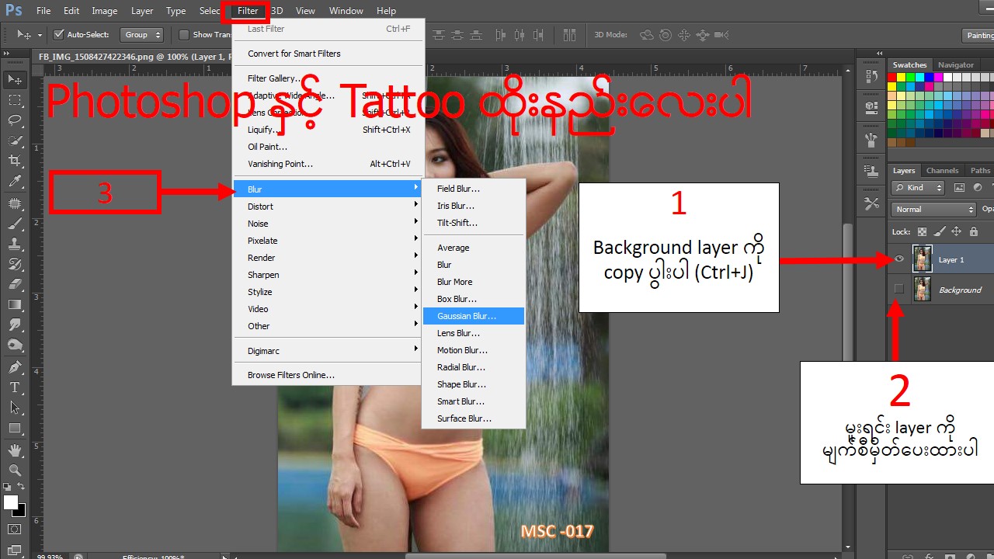Pick the yellow swatch in top row

(902, 78)
